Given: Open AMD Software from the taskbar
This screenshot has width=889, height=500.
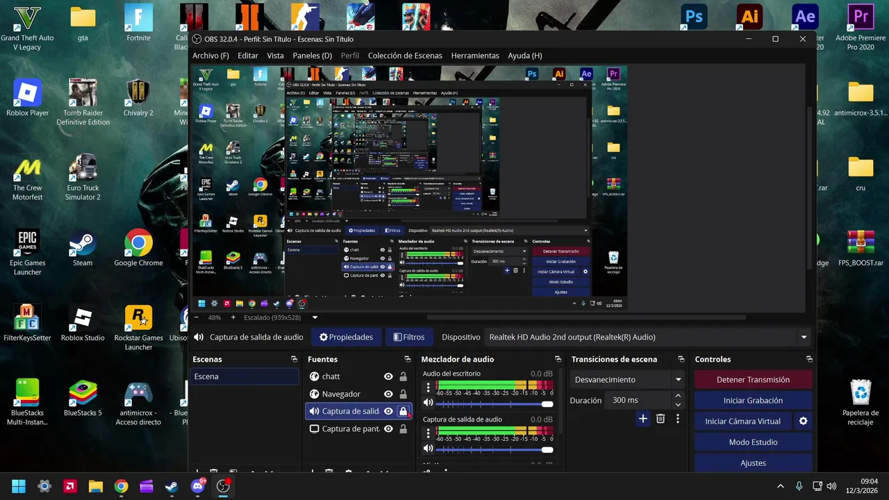Looking at the screenshot, I should 69,486.
